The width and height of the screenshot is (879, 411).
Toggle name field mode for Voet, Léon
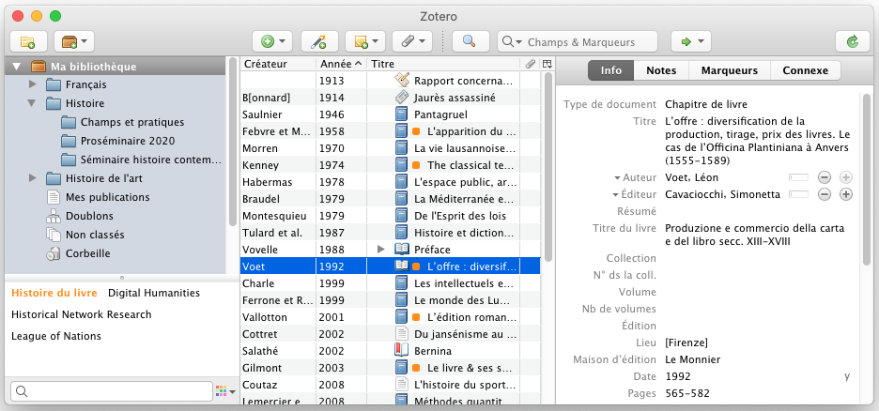(x=799, y=177)
